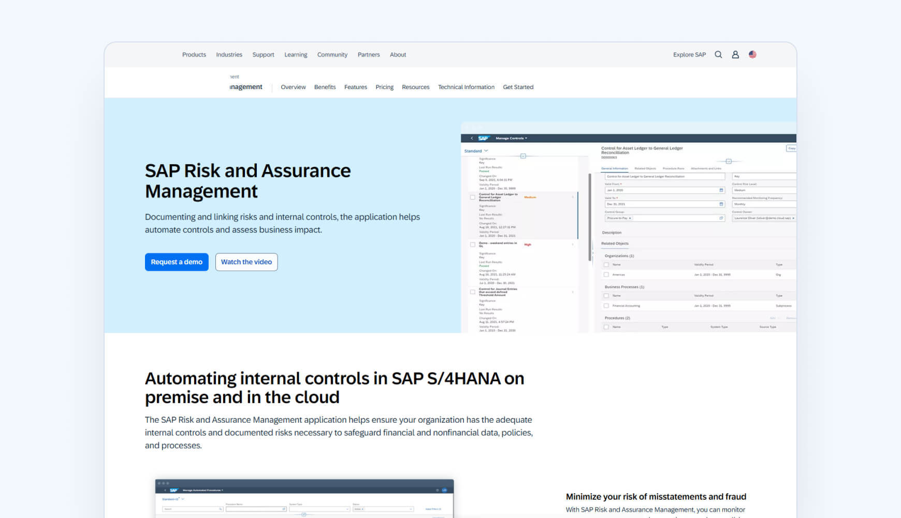
Task: Collapse the control detail page header
Action: coord(729,162)
